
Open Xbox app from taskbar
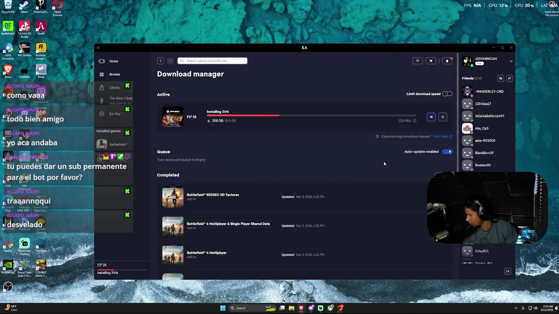330,308
